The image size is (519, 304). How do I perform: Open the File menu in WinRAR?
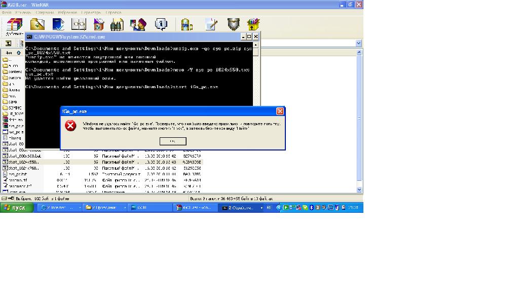7,12
